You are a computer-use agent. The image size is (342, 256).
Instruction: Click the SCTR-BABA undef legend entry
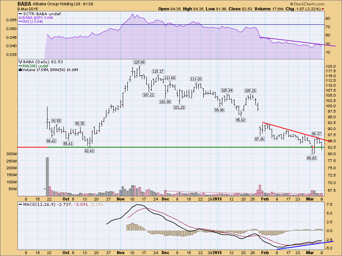[37, 14]
